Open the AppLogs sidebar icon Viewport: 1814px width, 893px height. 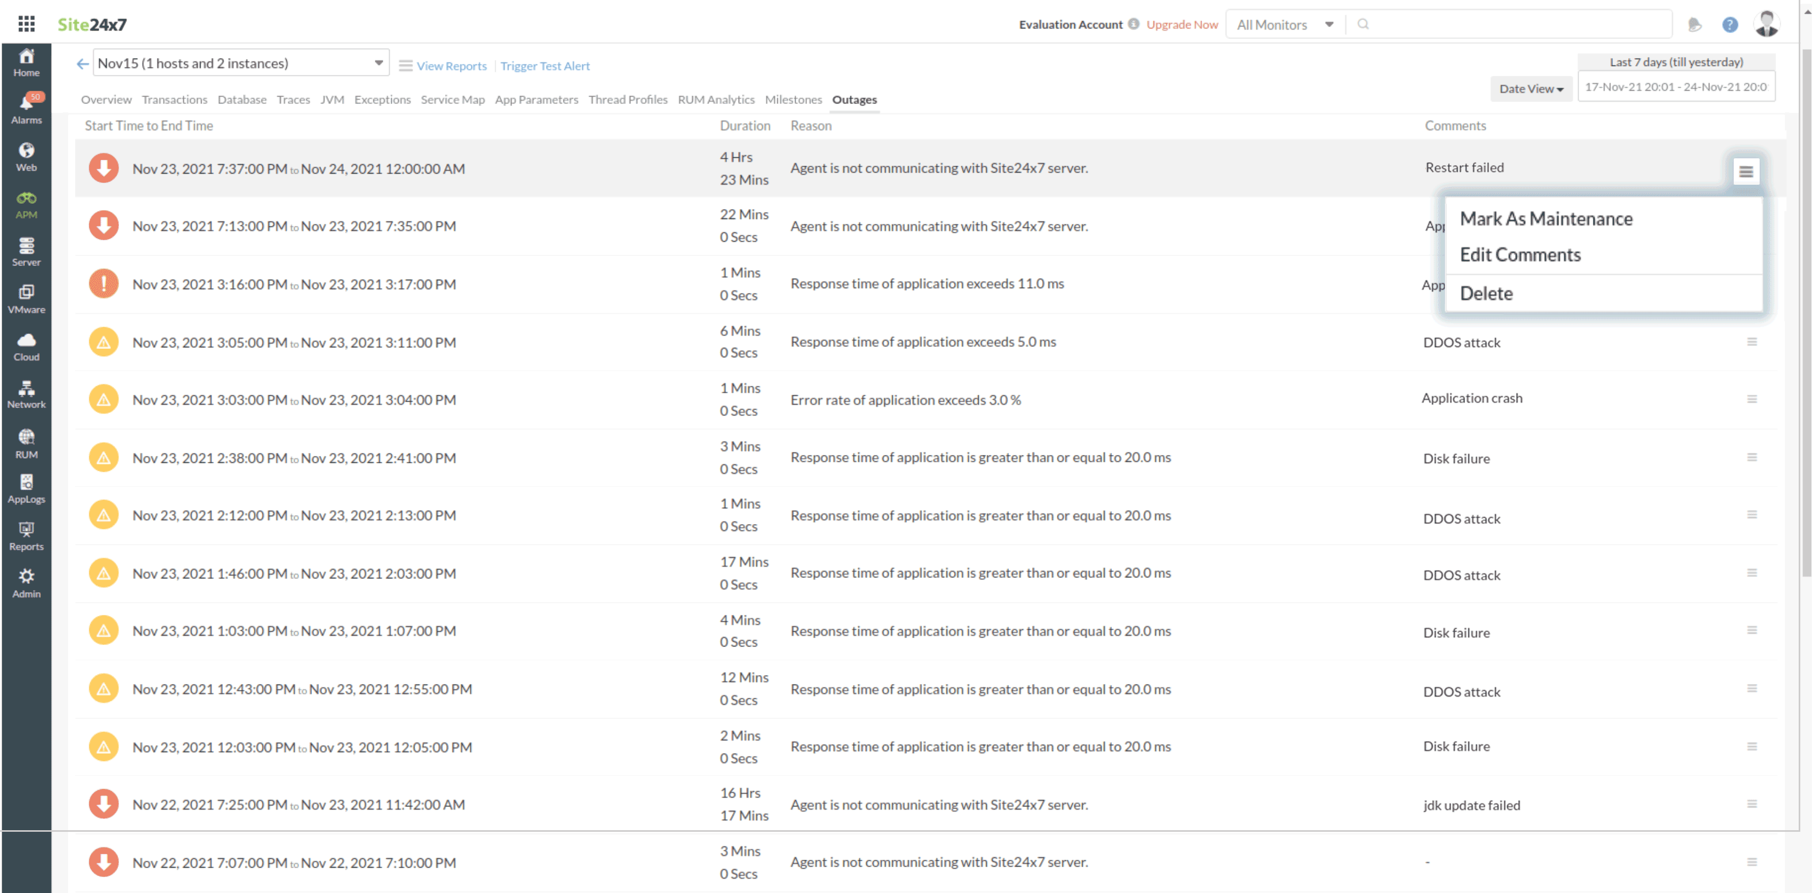[x=26, y=488]
